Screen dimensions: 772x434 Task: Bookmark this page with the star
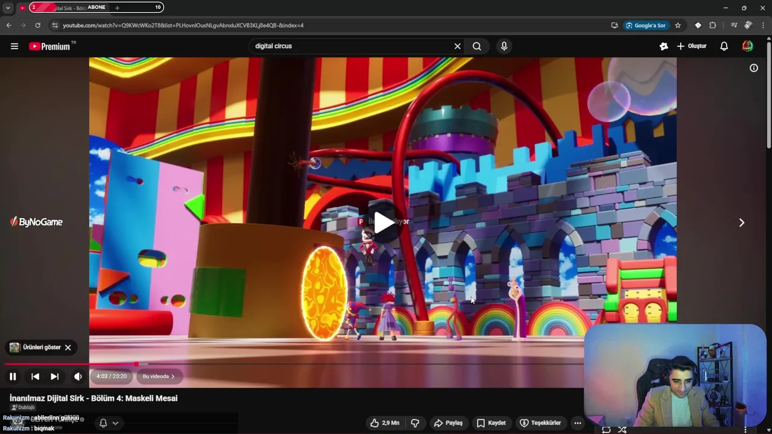coord(678,25)
